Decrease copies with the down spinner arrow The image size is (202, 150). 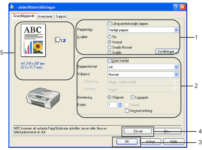120,106
